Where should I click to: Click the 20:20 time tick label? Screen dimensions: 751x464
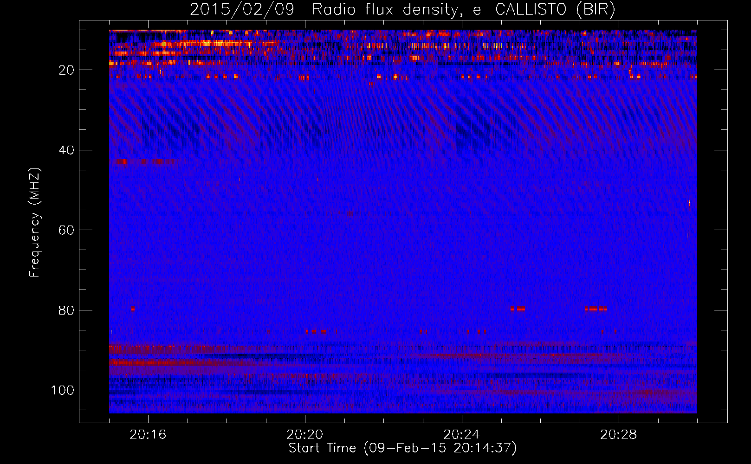pyautogui.click(x=304, y=435)
